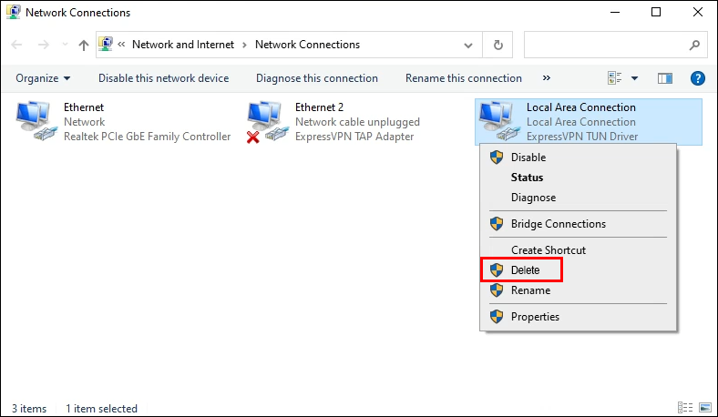
Task: Click the search magnifier icon
Action: 694,45
